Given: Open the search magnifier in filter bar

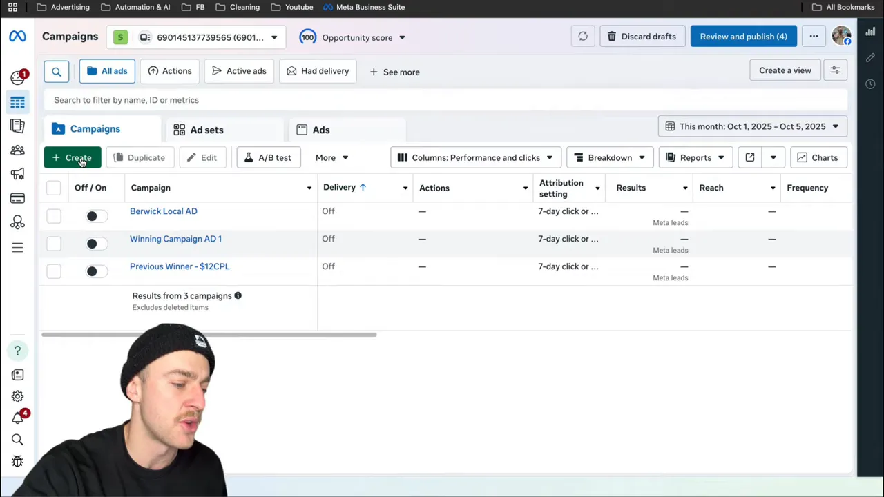Looking at the screenshot, I should pyautogui.click(x=57, y=71).
